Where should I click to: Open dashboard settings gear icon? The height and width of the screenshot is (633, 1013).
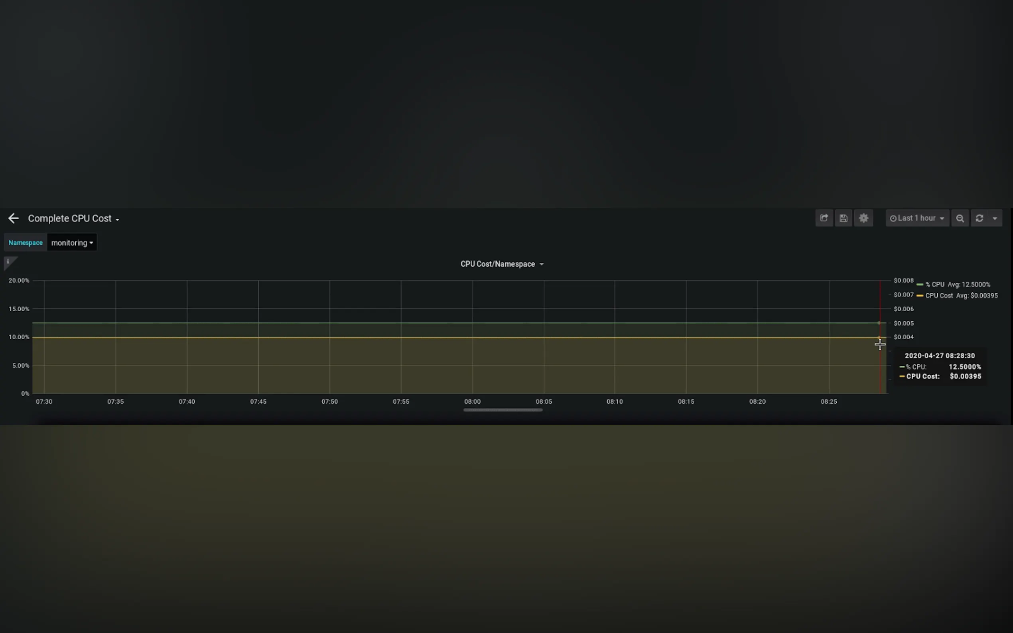coord(863,218)
